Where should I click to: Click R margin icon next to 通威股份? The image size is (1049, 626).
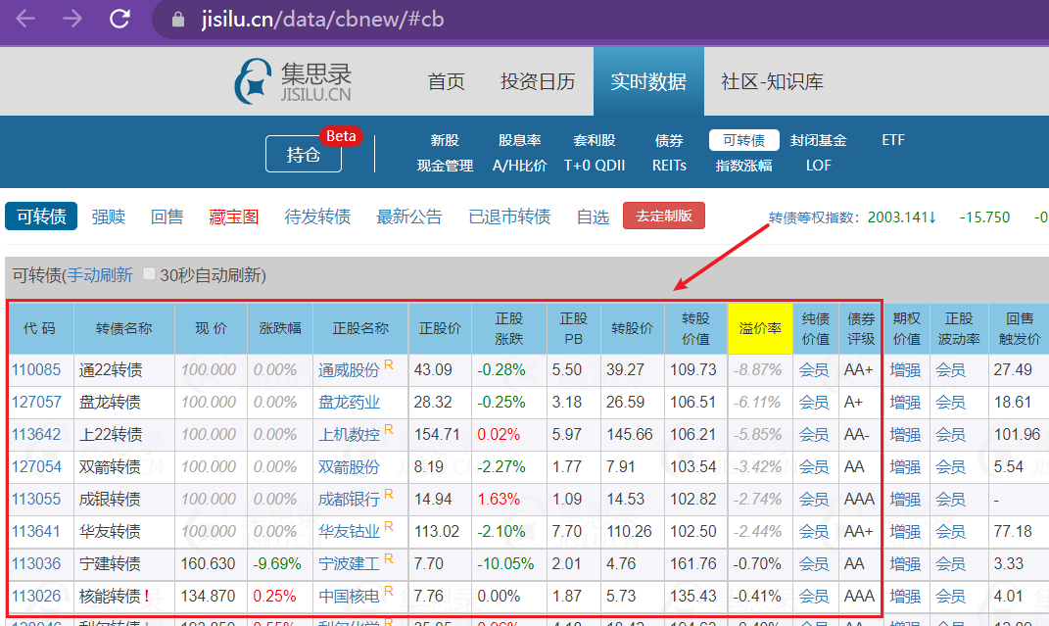[389, 364]
